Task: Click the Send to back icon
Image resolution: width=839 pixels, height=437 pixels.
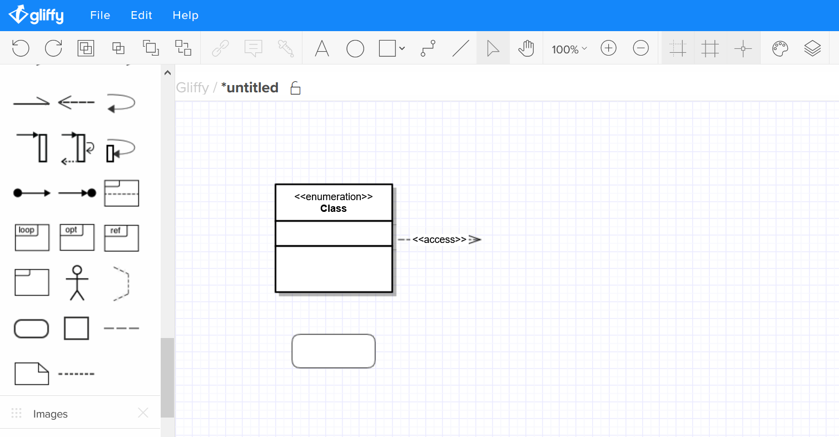Action: coord(183,48)
